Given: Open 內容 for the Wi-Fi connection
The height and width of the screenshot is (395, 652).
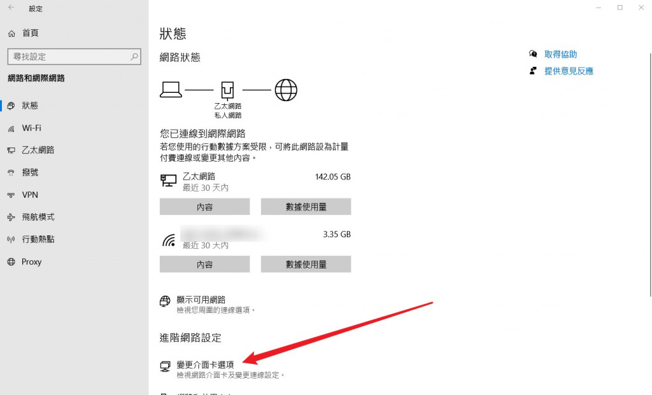Looking at the screenshot, I should (x=204, y=264).
